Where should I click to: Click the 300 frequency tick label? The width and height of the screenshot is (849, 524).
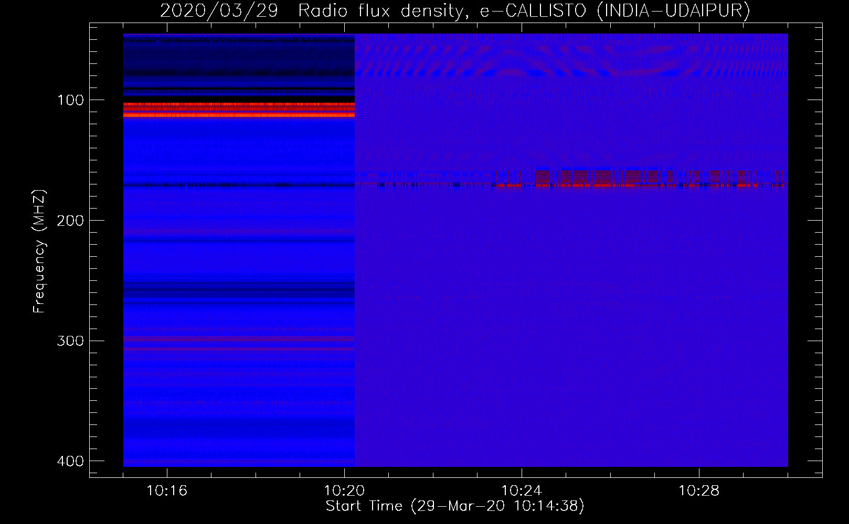pos(70,341)
